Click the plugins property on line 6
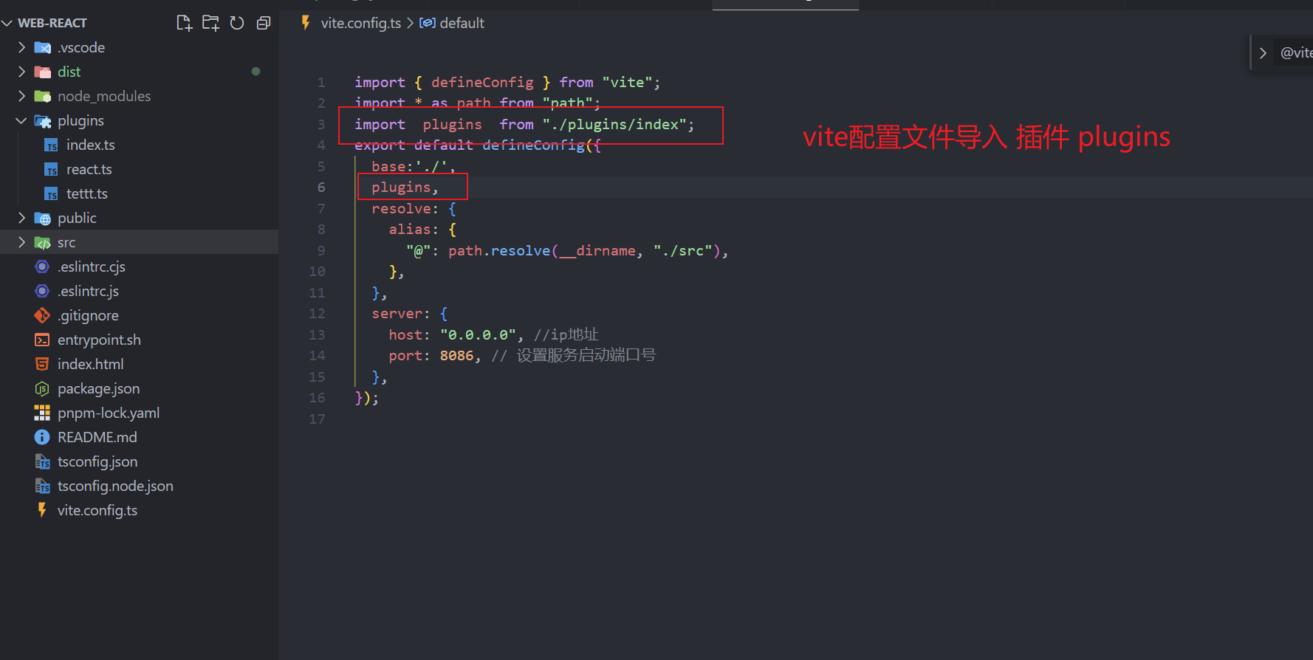 [401, 188]
